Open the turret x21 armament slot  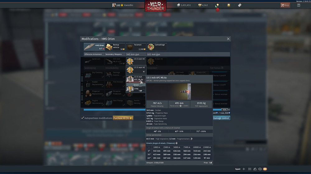coord(94,61)
